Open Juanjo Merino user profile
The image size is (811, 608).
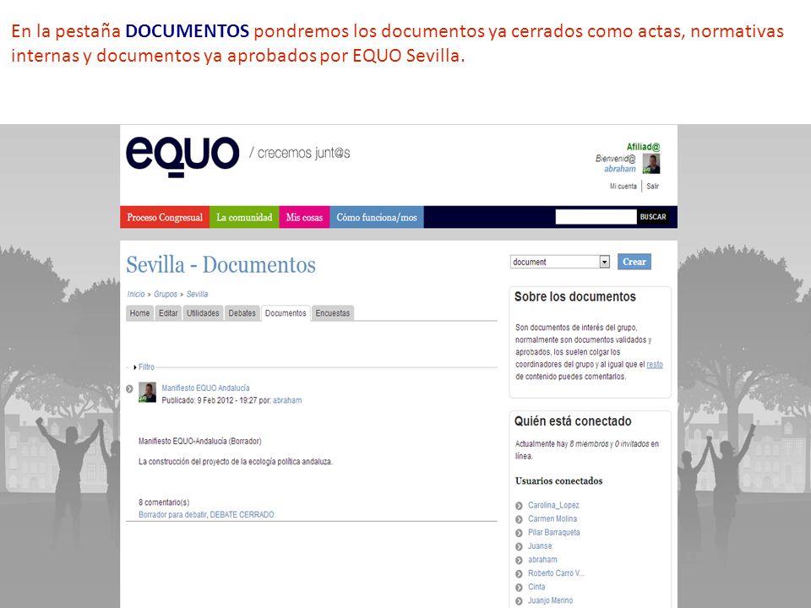click(x=550, y=600)
